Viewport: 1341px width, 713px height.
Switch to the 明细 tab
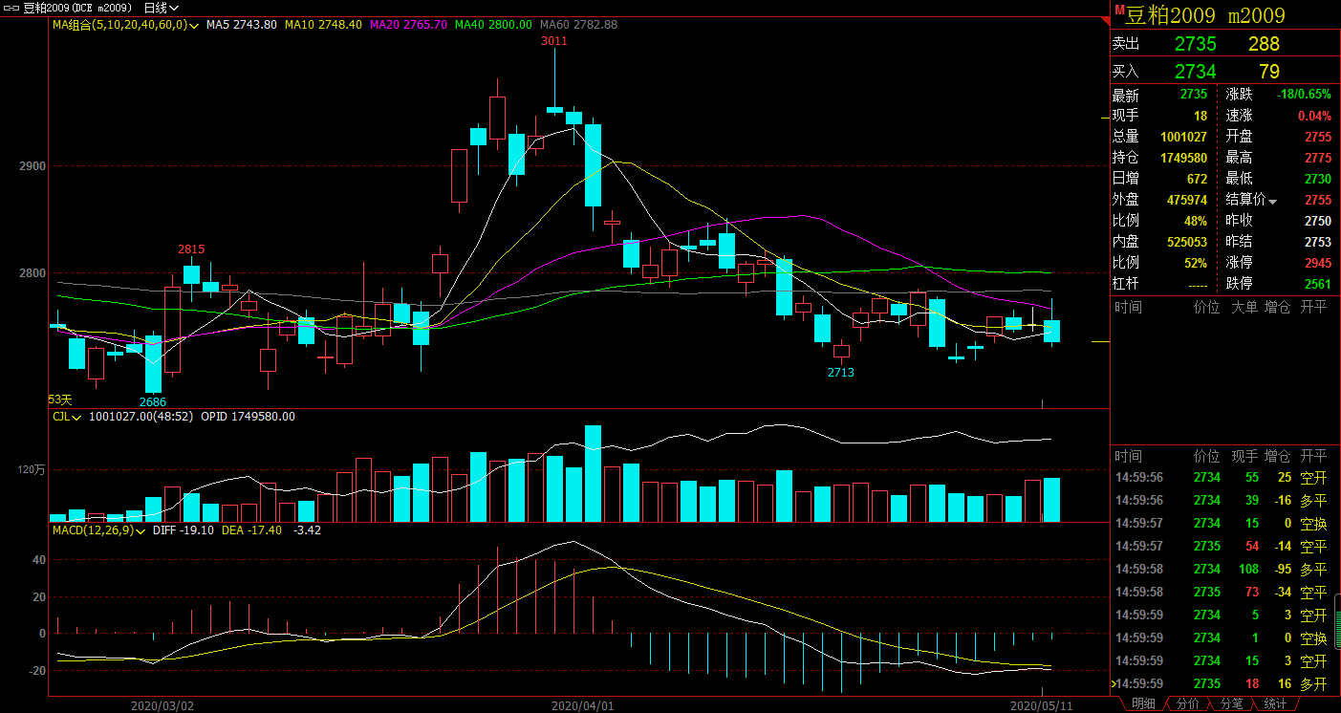pyautogui.click(x=1143, y=703)
